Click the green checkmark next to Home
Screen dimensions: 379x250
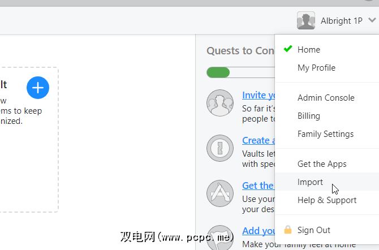click(287, 49)
